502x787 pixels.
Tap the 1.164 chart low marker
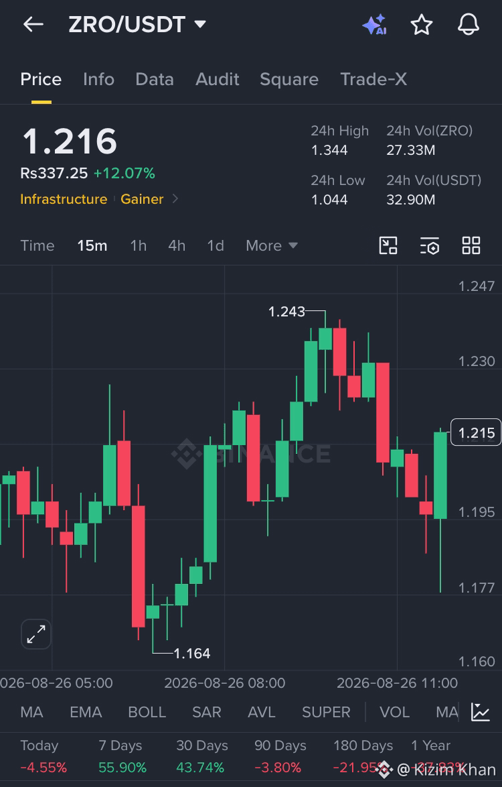click(x=192, y=654)
